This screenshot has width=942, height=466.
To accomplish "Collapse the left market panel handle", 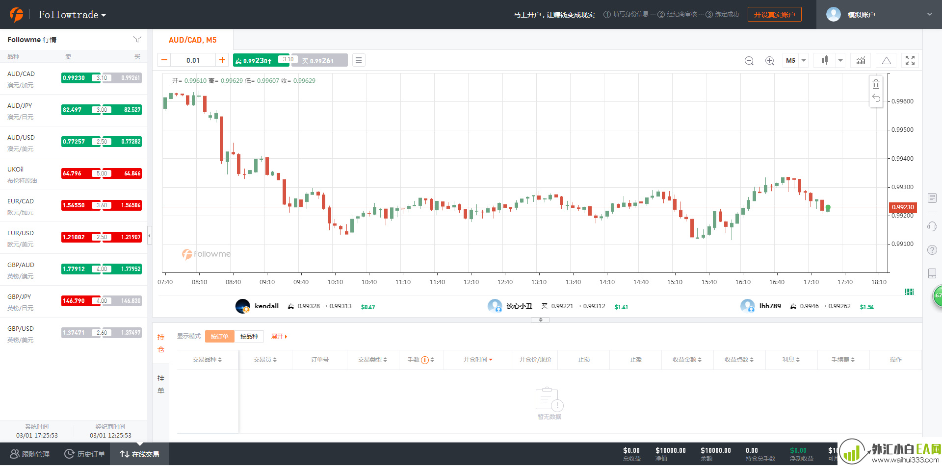I will pos(150,235).
